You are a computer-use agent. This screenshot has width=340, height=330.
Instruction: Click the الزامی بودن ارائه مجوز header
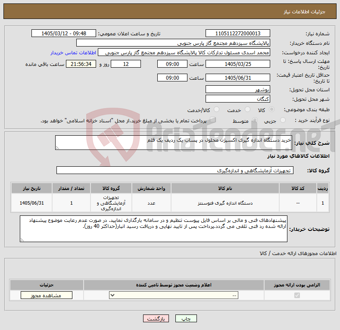coord(297,285)
